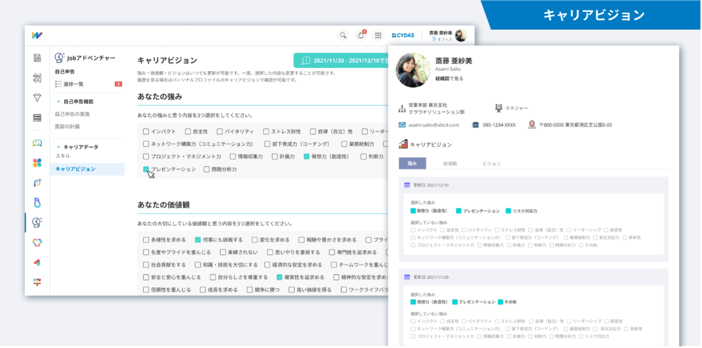
Task: Check the 社会貢献をする value checkbox
Action: pos(146,265)
